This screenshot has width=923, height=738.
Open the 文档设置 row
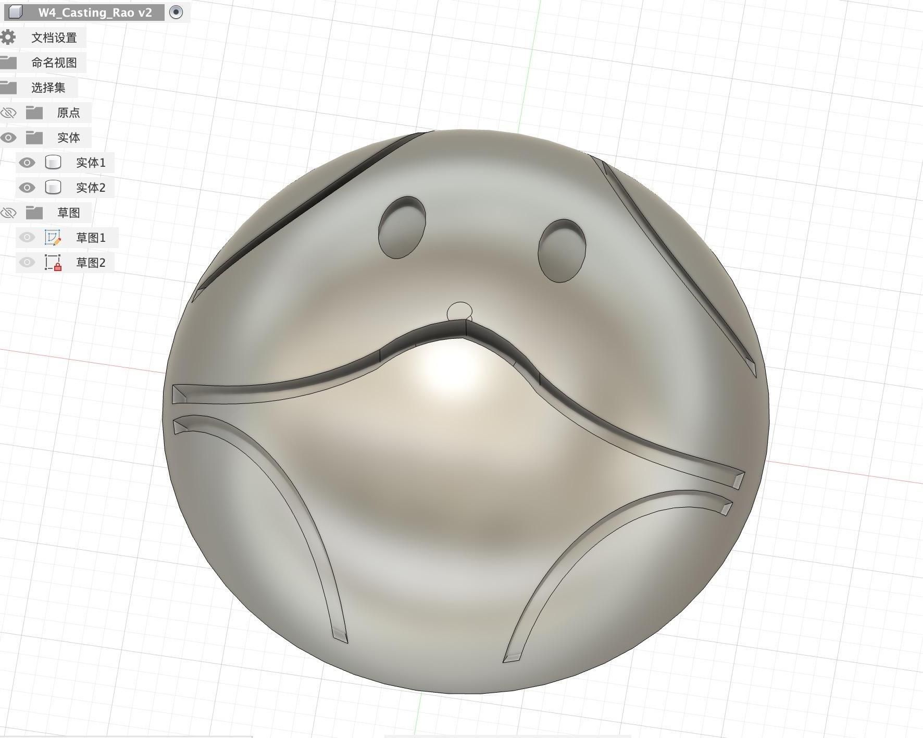54,38
